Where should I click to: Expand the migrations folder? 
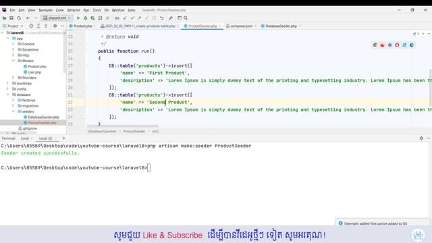13,106
